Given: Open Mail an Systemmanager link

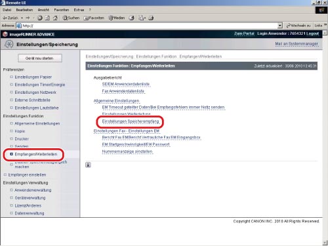Looking at the screenshot, I should coord(297,44).
